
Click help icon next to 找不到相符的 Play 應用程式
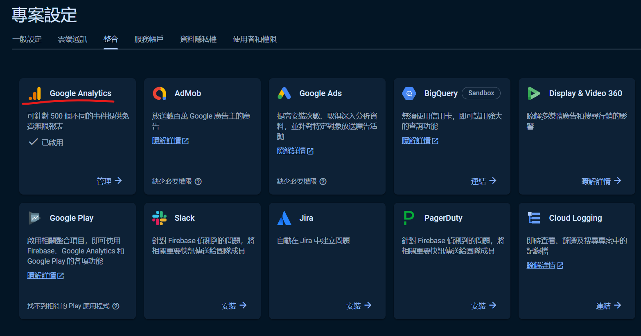click(116, 306)
